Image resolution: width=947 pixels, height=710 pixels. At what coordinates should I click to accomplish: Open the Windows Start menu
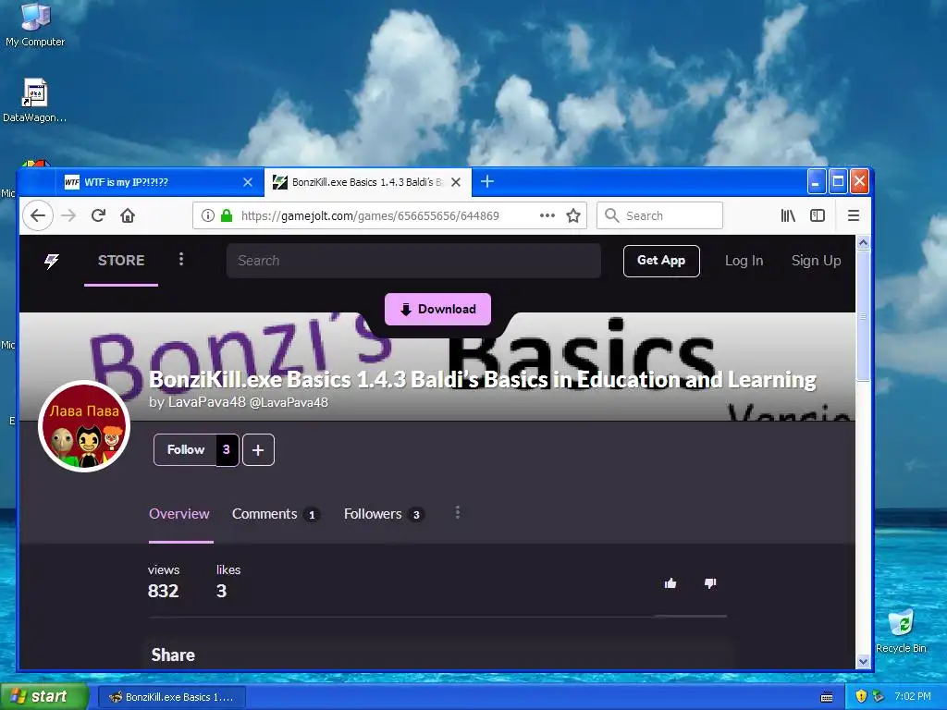point(44,697)
